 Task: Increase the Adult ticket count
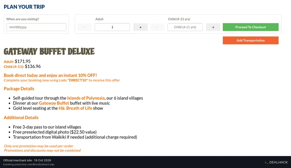pos(141,27)
